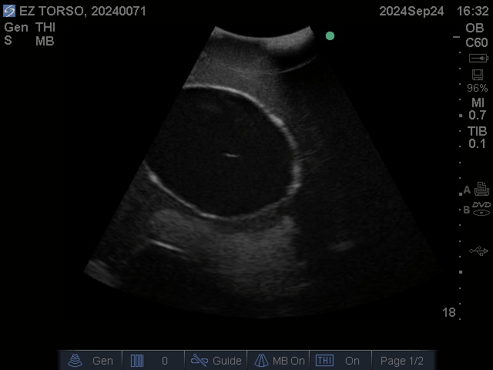Screen dimensions: 493x370
Task: Click the small bright echo inside cyst
Action: point(231,155)
